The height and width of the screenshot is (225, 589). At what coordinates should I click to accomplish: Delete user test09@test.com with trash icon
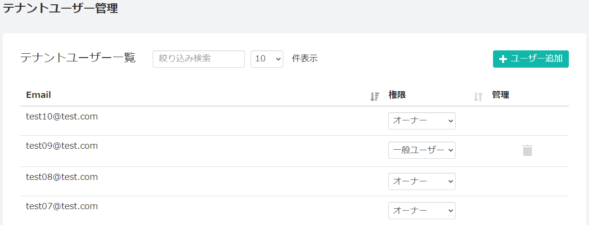tap(528, 150)
